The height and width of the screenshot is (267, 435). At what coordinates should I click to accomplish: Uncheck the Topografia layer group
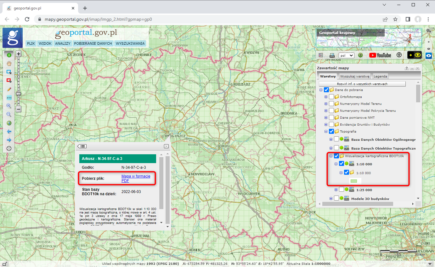[x=331, y=132]
